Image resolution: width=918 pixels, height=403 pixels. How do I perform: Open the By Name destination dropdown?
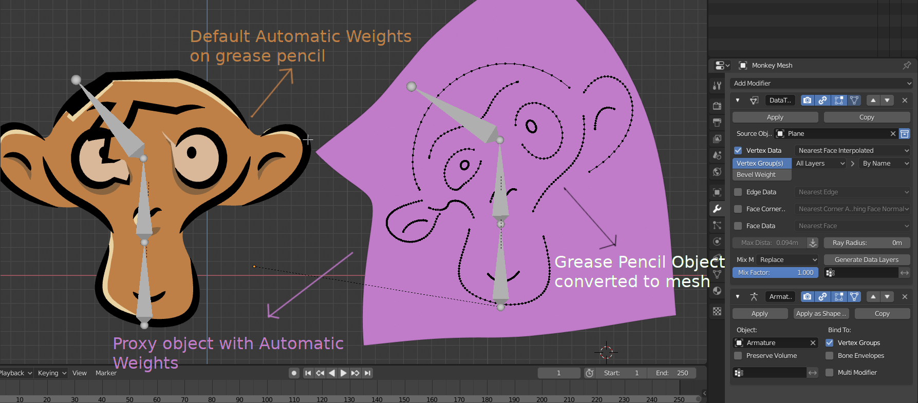(x=885, y=164)
